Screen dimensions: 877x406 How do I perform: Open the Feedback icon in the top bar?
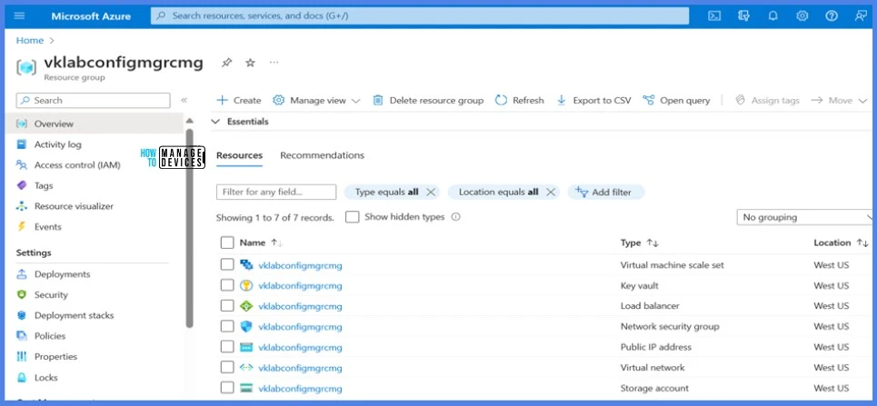[861, 15]
